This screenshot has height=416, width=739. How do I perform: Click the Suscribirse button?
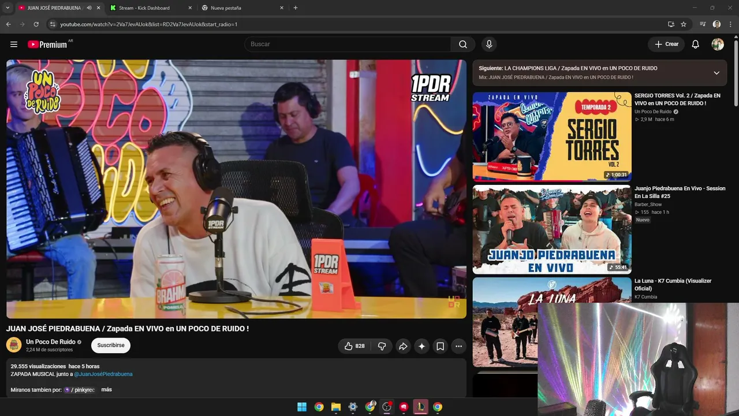coord(111,346)
